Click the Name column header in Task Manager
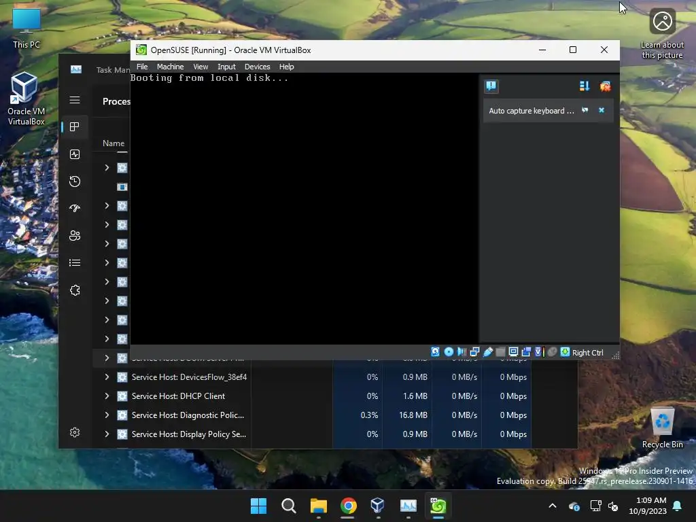Screen dimensions: 696x522 pyautogui.click(x=114, y=143)
